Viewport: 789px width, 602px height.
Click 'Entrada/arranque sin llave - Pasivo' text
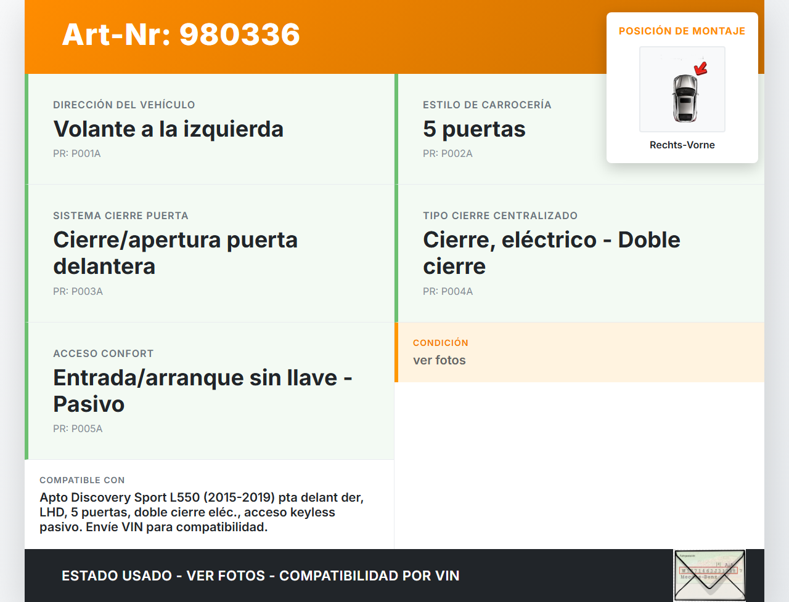[202, 391]
